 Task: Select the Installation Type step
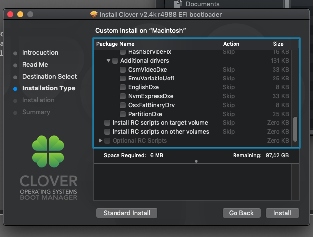pos(49,88)
